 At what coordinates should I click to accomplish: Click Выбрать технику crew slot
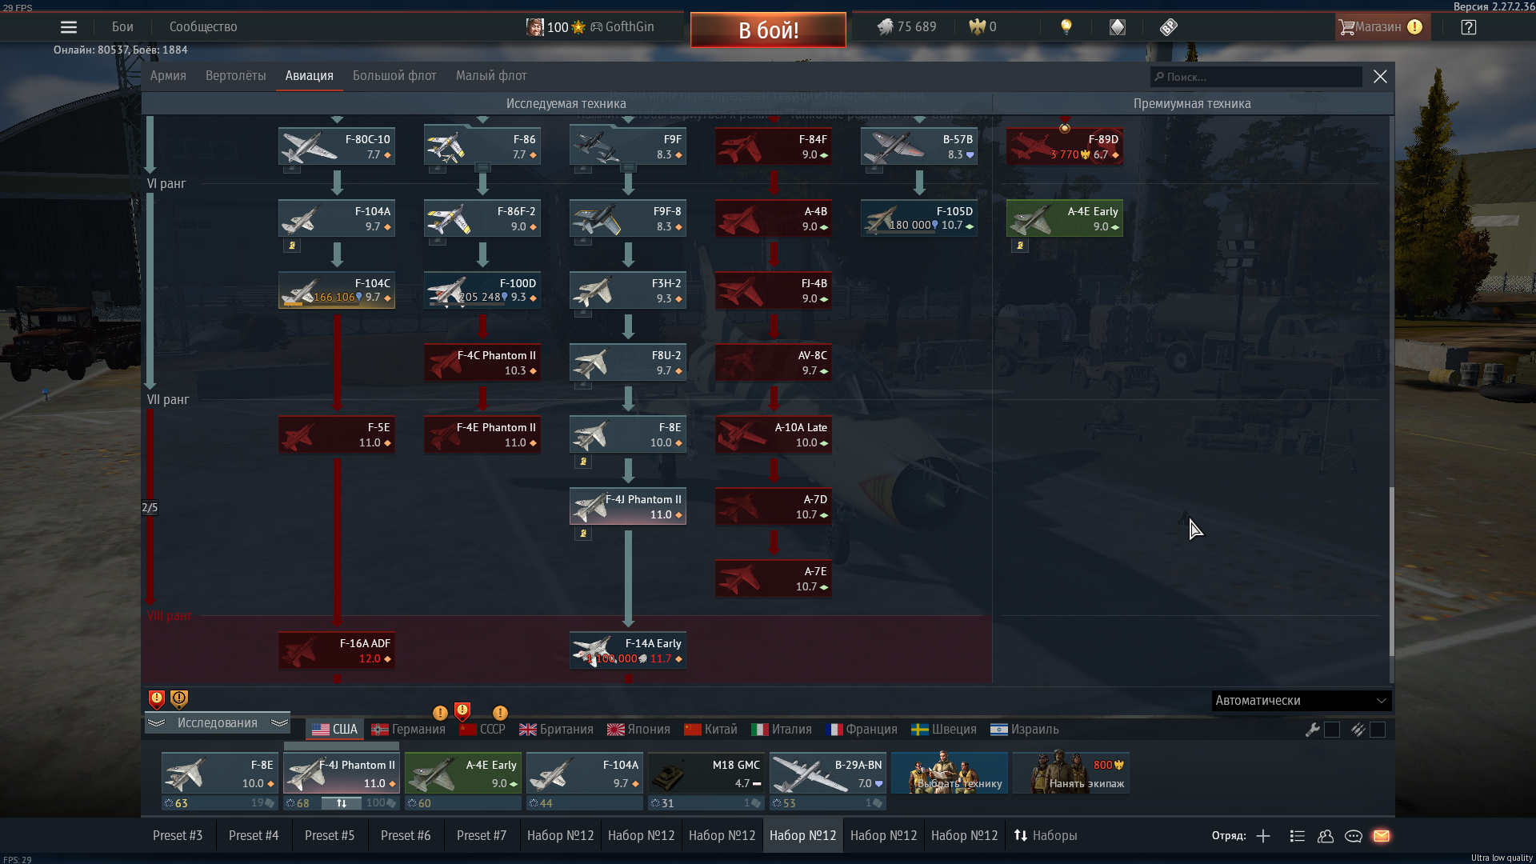(x=950, y=773)
